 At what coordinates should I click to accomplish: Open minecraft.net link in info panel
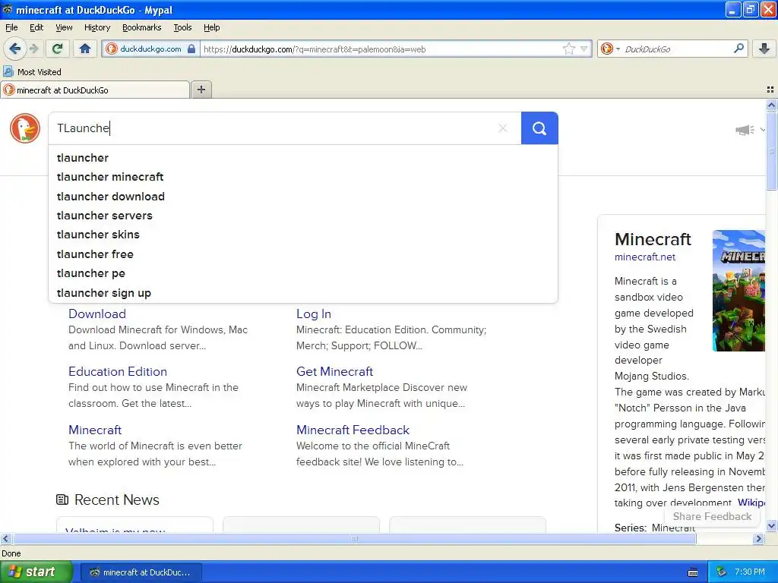(x=645, y=257)
